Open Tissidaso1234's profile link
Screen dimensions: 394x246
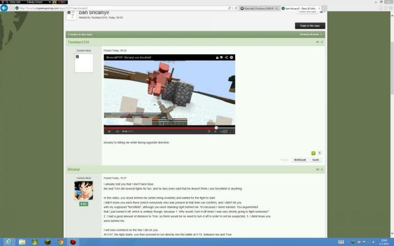click(78, 42)
